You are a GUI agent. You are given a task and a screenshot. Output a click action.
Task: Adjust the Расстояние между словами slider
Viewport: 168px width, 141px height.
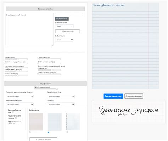[x=16, y=63]
